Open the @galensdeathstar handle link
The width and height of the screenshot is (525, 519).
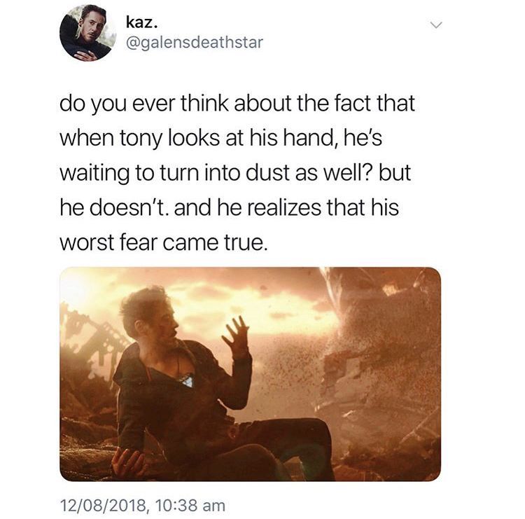[194, 43]
